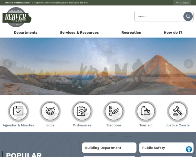Image resolution: width=196 pixels, height=157 pixels.
Task: Expand the Departments menu
Action: click(25, 32)
